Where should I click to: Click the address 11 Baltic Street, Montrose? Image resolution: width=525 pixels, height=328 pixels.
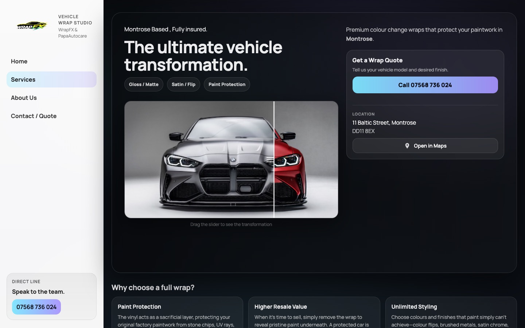pyautogui.click(x=384, y=123)
